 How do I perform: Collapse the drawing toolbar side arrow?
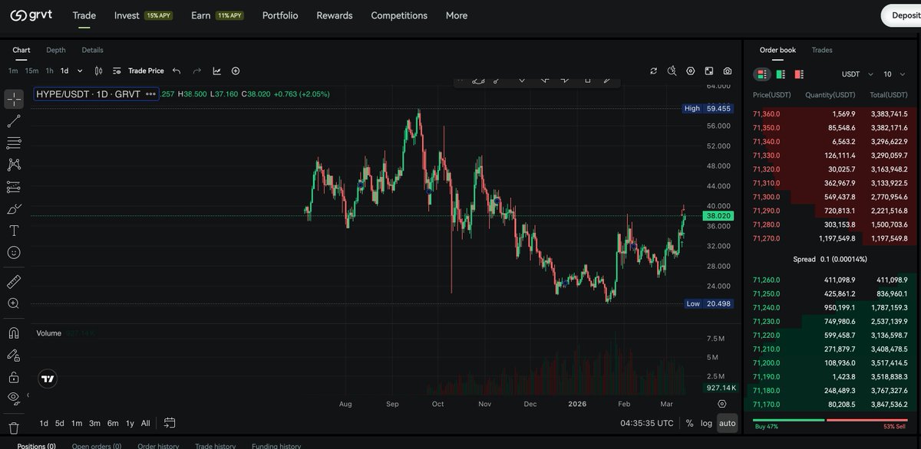[28, 396]
